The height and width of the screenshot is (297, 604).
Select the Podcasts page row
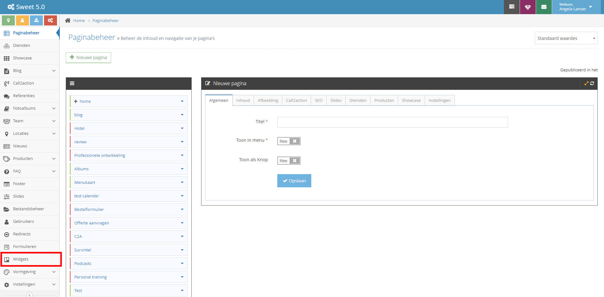coord(129,263)
